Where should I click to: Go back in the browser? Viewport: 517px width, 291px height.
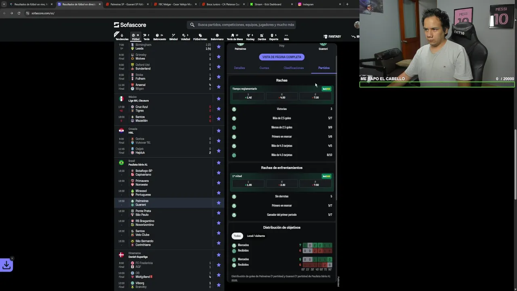tap(4, 13)
